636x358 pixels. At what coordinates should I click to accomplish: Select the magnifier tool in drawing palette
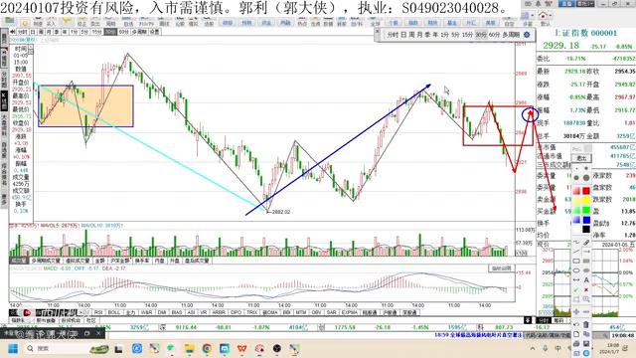tap(586, 299)
